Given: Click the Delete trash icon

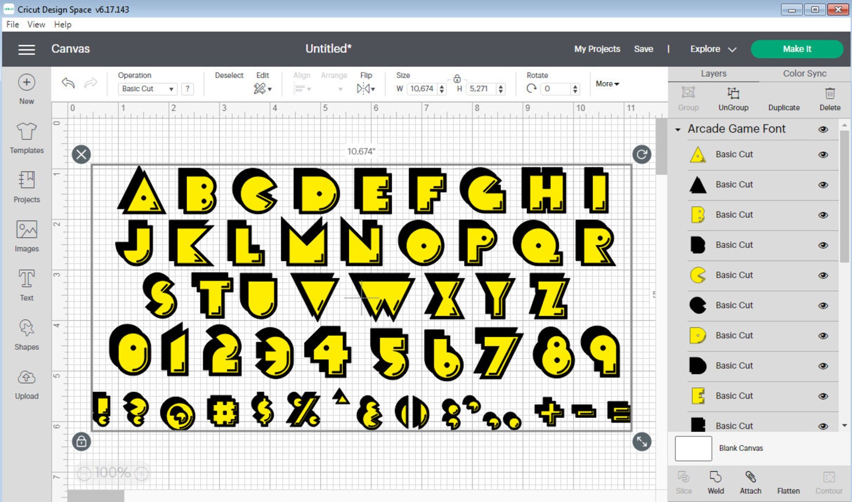Looking at the screenshot, I should pyautogui.click(x=829, y=93).
